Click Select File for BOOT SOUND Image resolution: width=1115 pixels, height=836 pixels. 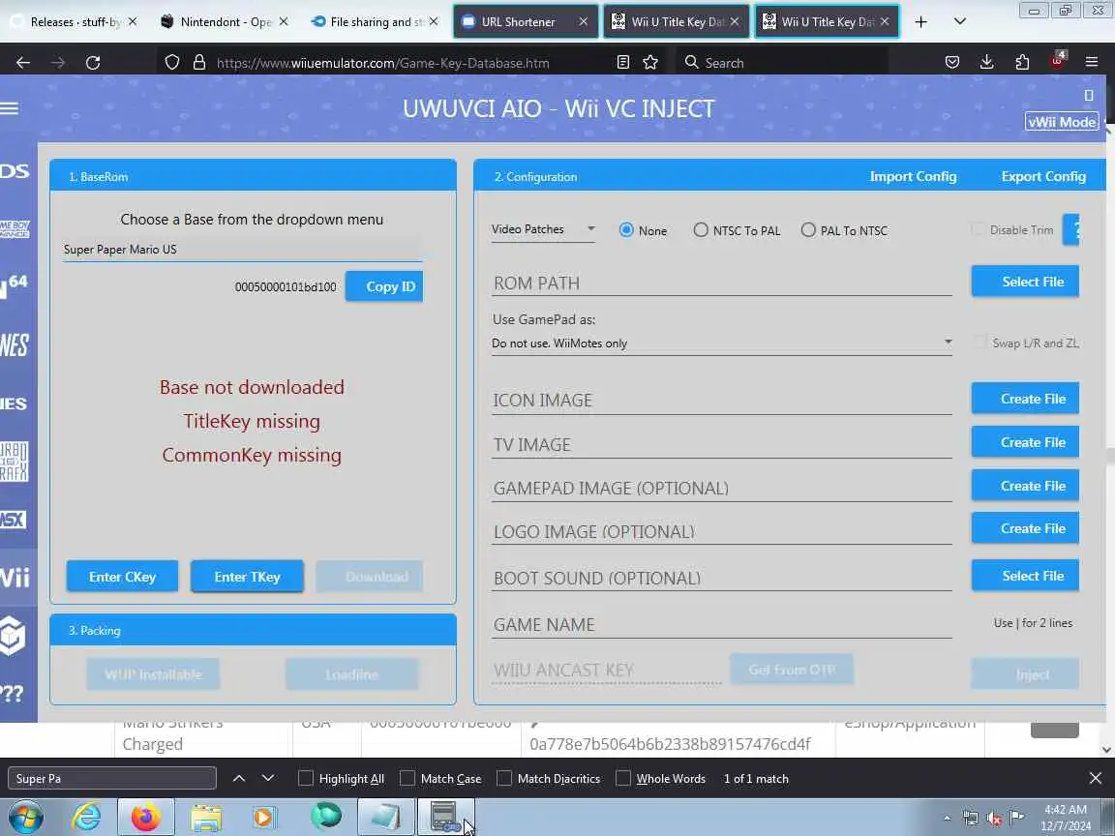pyautogui.click(x=1025, y=576)
